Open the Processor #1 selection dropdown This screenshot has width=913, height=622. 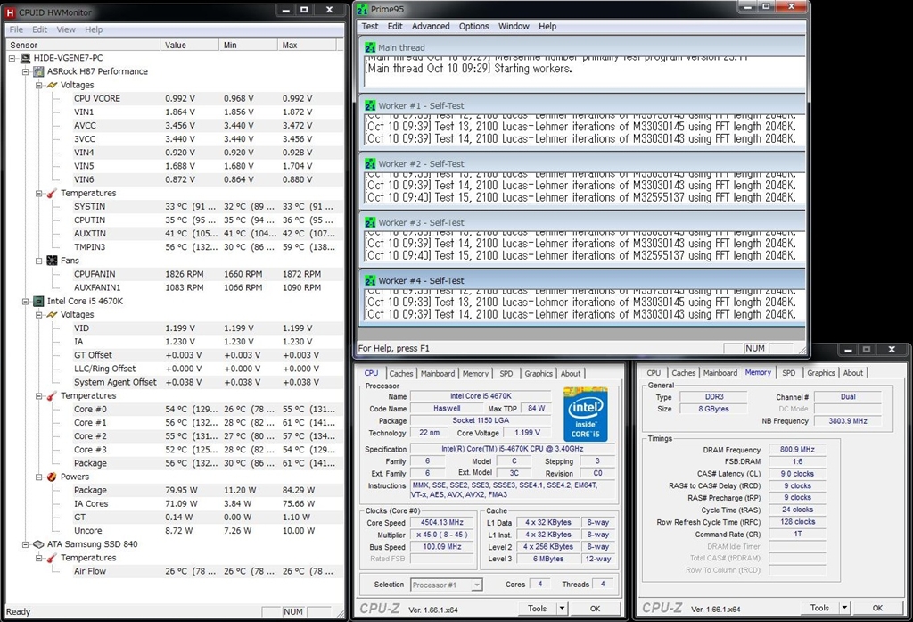[x=476, y=585]
